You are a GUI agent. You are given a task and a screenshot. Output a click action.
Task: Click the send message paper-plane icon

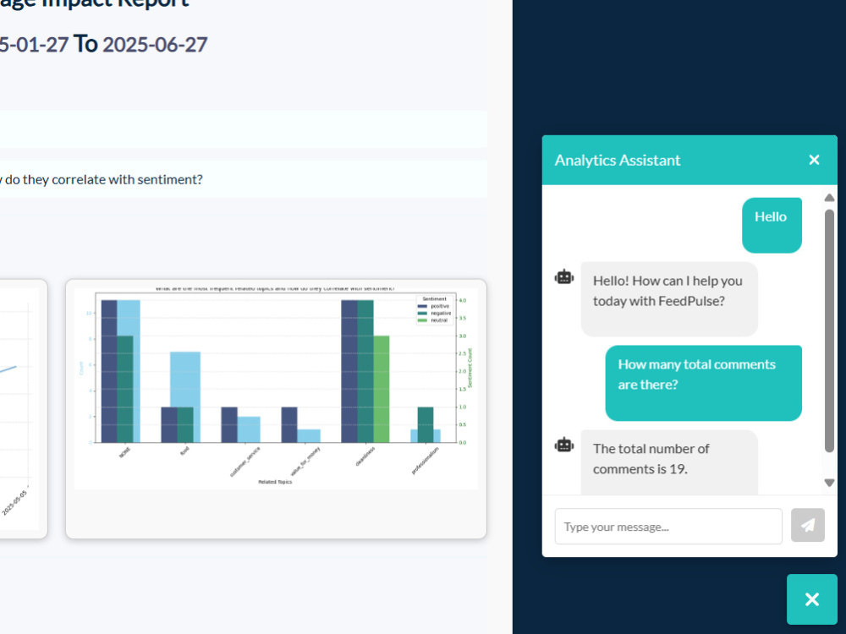[808, 525]
